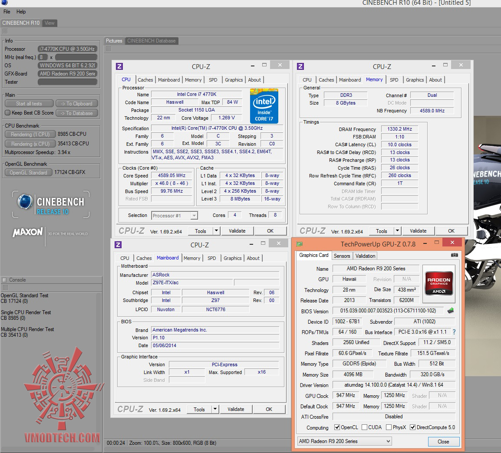Click the MHz real freq multiplier field

[x=43, y=57]
